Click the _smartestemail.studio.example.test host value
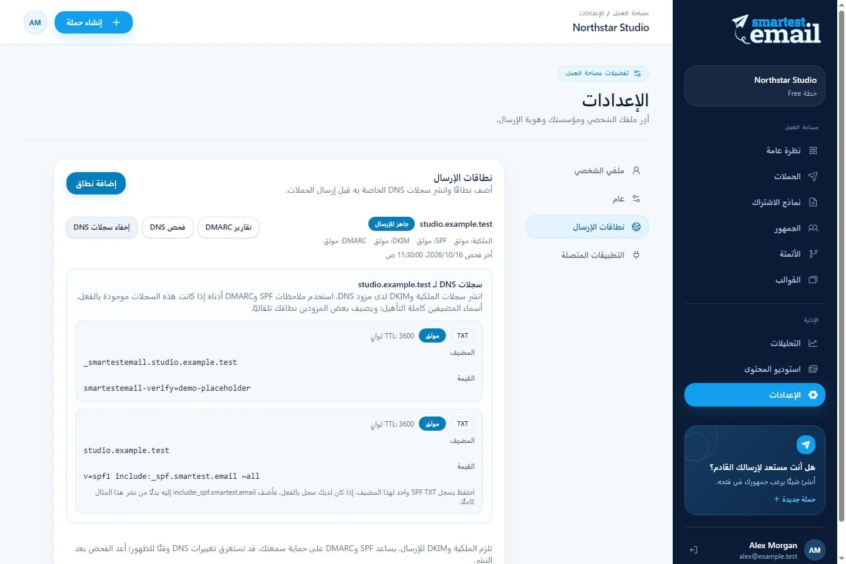 click(160, 362)
